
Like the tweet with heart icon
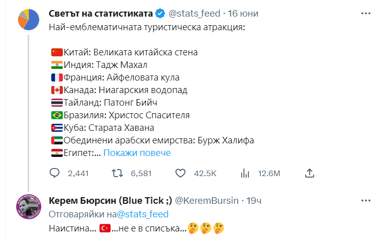click(181, 174)
